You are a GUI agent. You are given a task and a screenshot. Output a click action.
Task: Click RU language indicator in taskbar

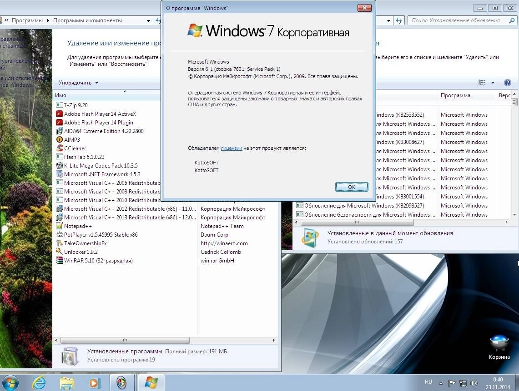(428, 382)
